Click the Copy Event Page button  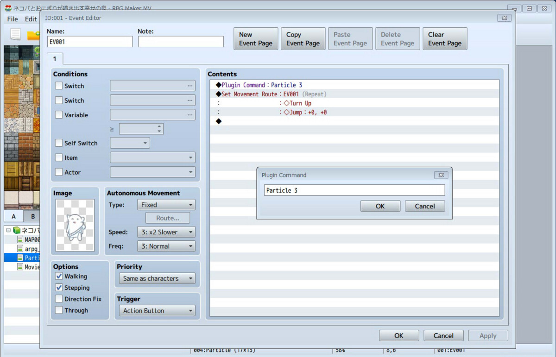[303, 39]
